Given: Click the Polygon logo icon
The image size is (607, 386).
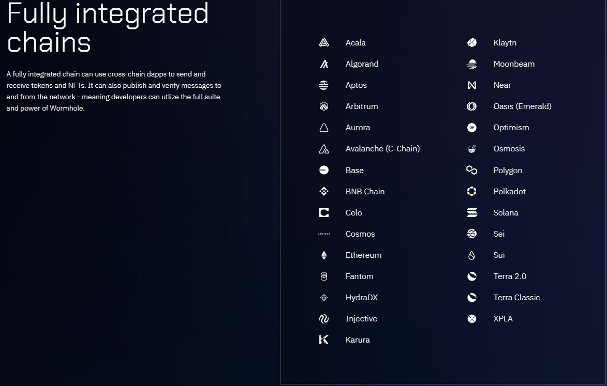Looking at the screenshot, I should pos(472,171).
